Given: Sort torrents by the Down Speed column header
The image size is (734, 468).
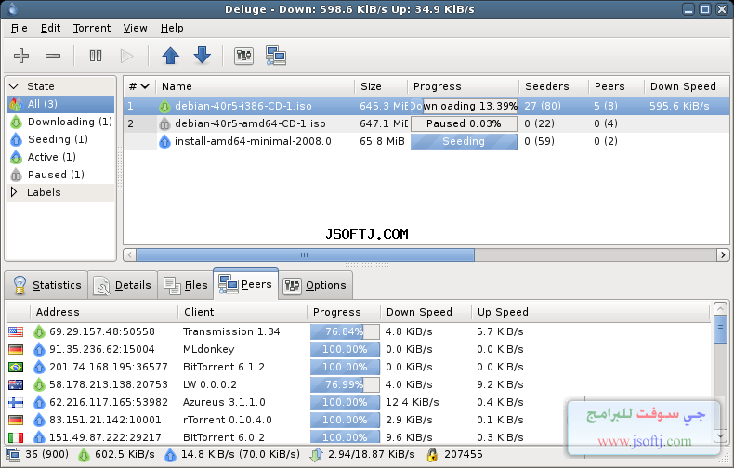Looking at the screenshot, I should [687, 86].
